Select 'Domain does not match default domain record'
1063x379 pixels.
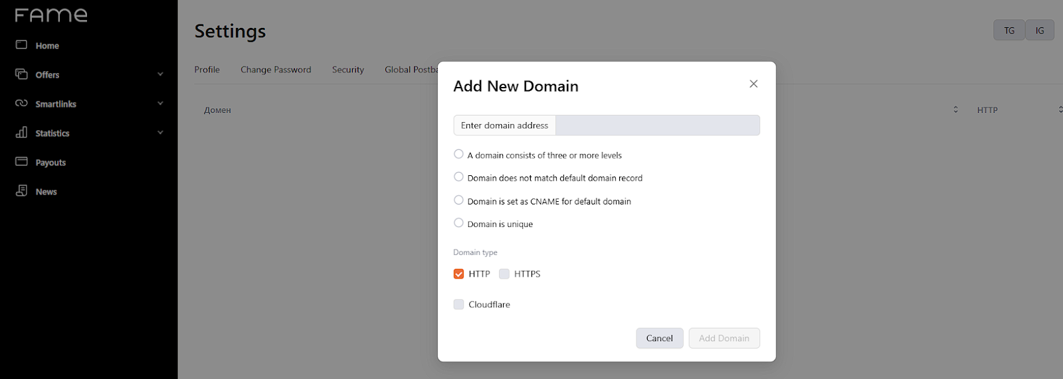(x=458, y=177)
